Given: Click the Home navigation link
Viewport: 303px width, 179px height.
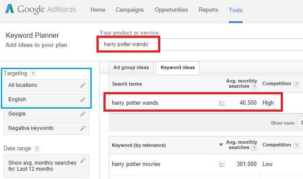Looking at the screenshot, I should (x=98, y=10).
